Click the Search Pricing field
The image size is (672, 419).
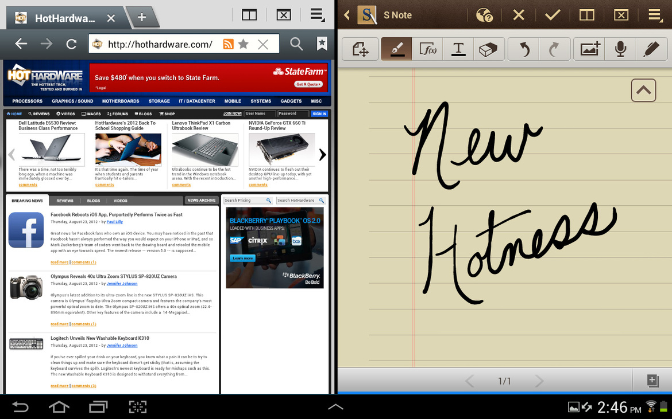point(248,200)
